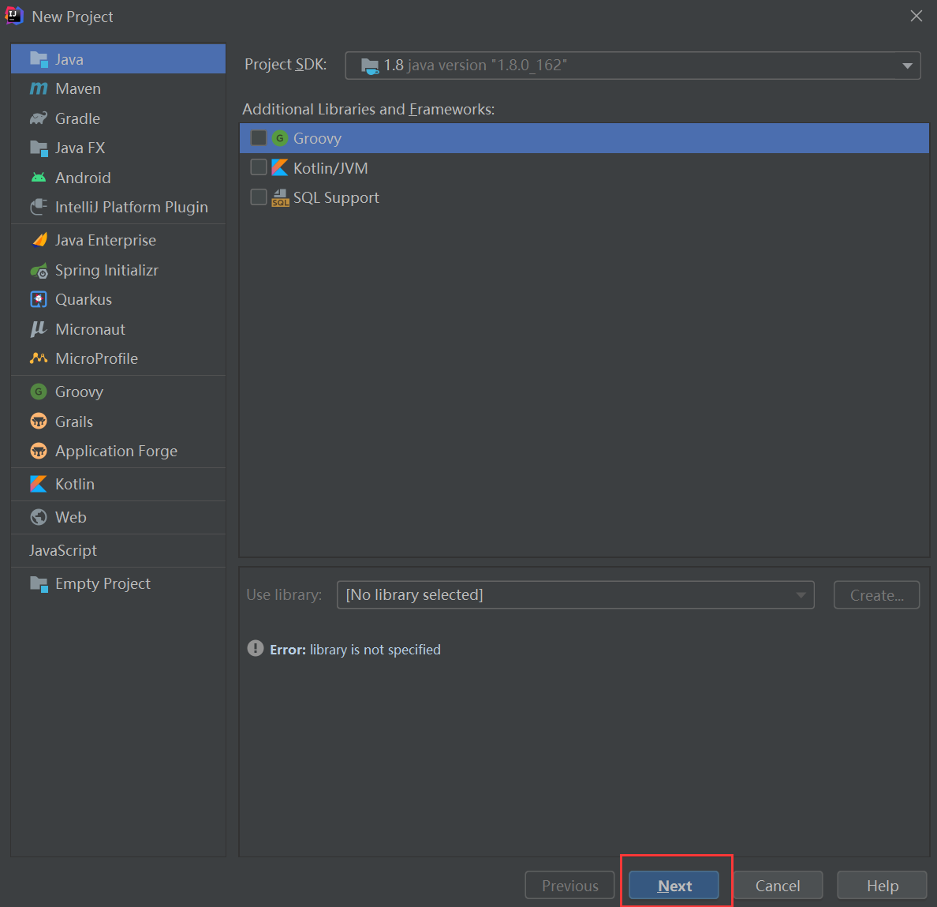Click the Kotlin/JVM framework icon
This screenshot has width=937, height=907.
[x=280, y=168]
